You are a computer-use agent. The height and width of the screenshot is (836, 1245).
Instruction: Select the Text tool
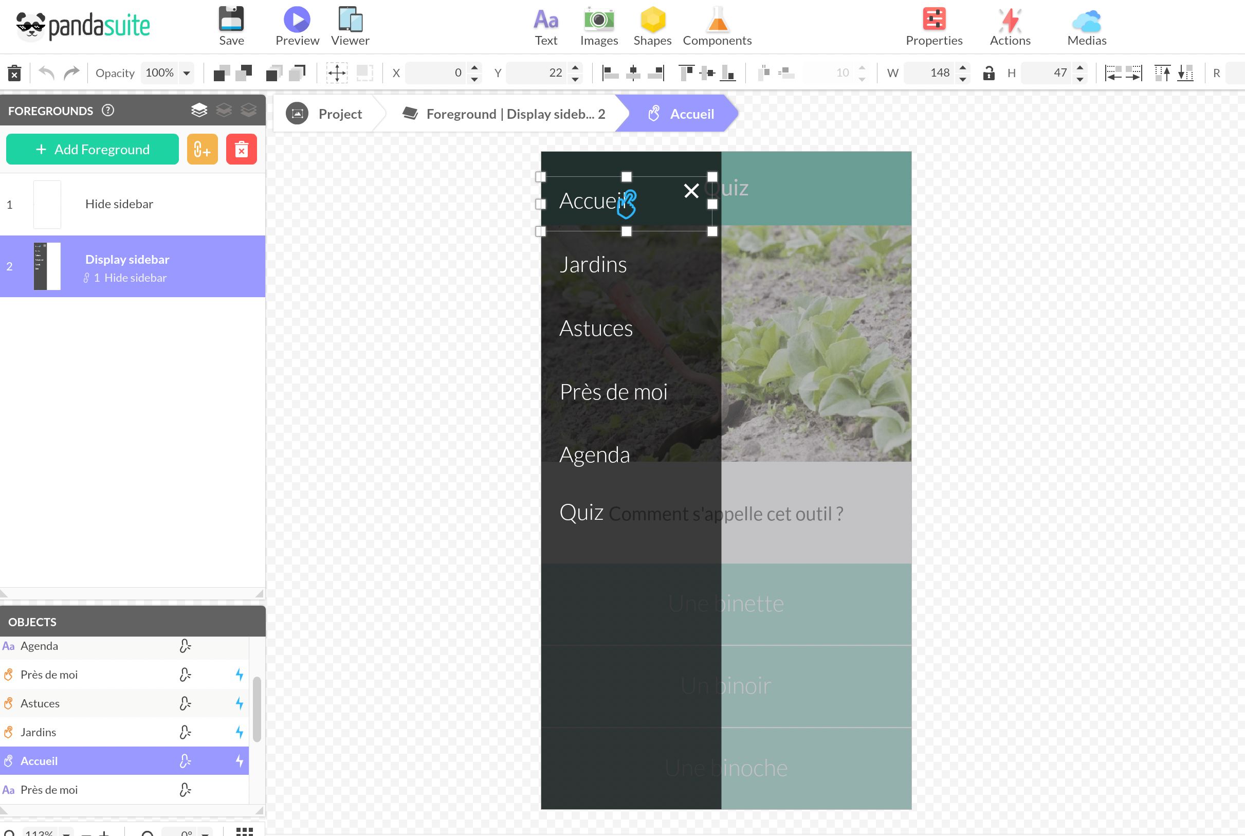[546, 24]
